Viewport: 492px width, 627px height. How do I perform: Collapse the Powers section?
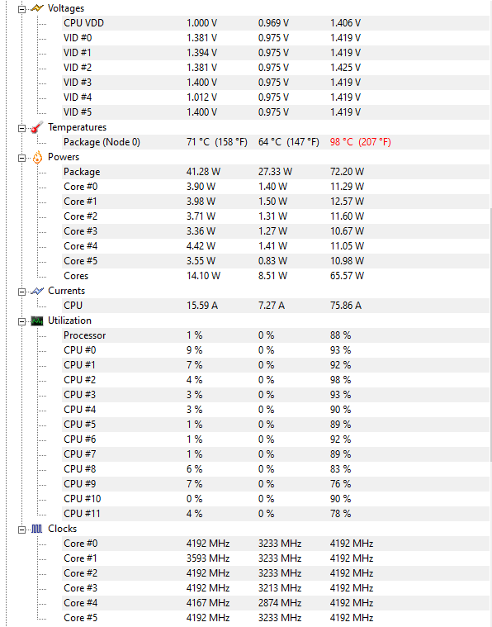[x=21, y=158]
